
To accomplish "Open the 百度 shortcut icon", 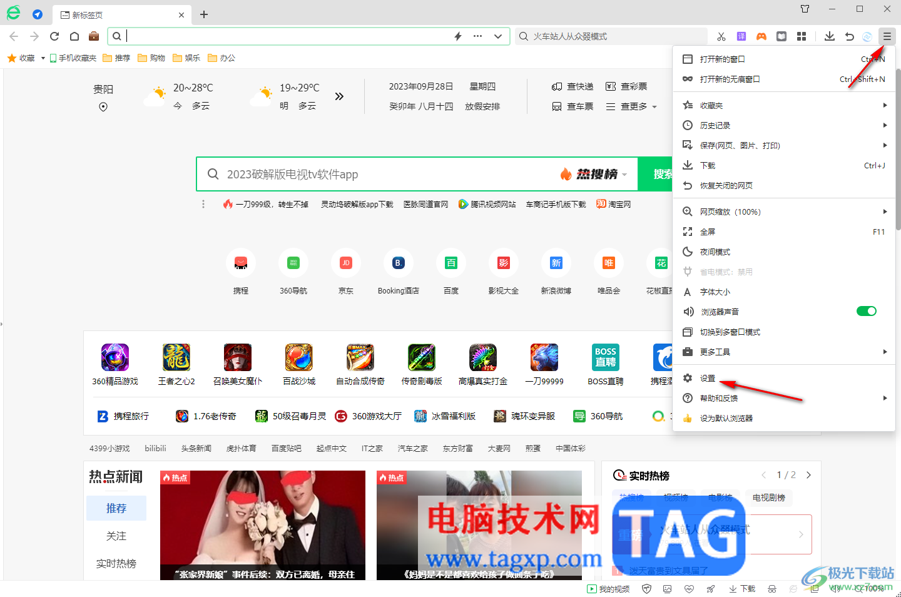I will coord(451,263).
